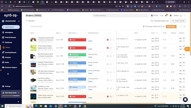The height and width of the screenshot is (108, 191).
Task: Click Auto Order Credits info icon
Action: [164, 27]
